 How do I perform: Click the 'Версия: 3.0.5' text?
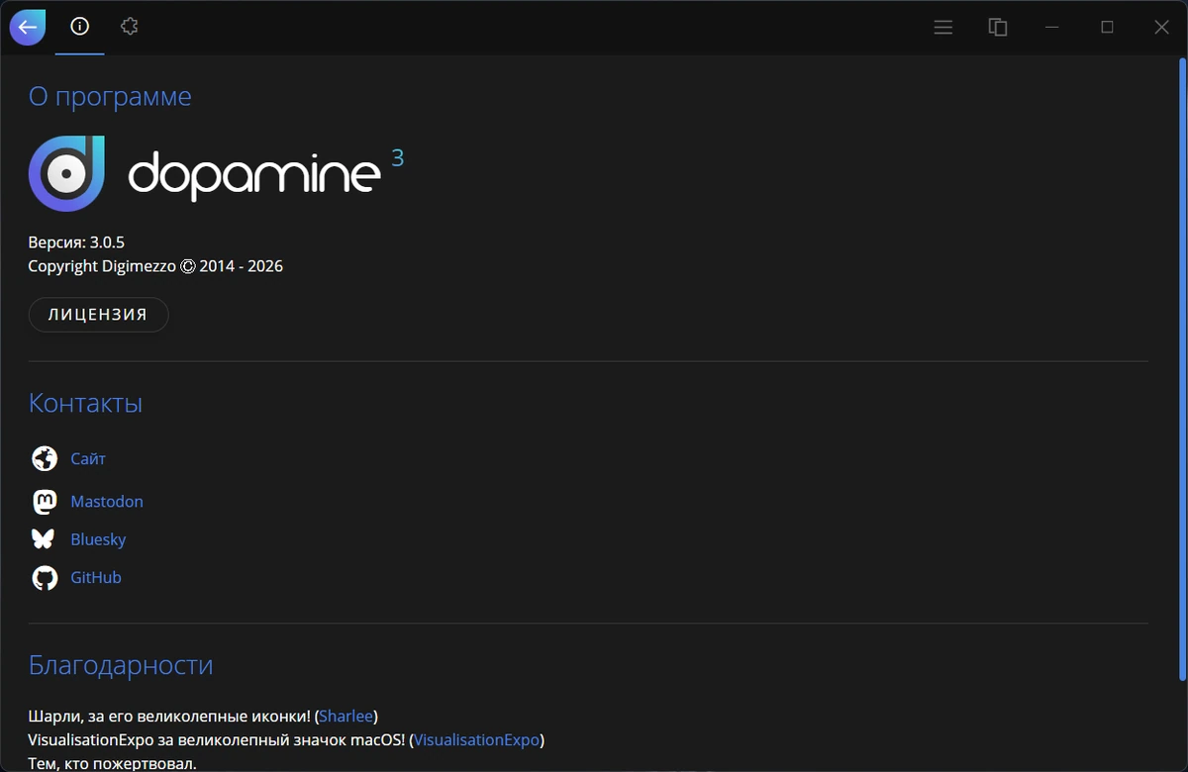click(x=76, y=241)
